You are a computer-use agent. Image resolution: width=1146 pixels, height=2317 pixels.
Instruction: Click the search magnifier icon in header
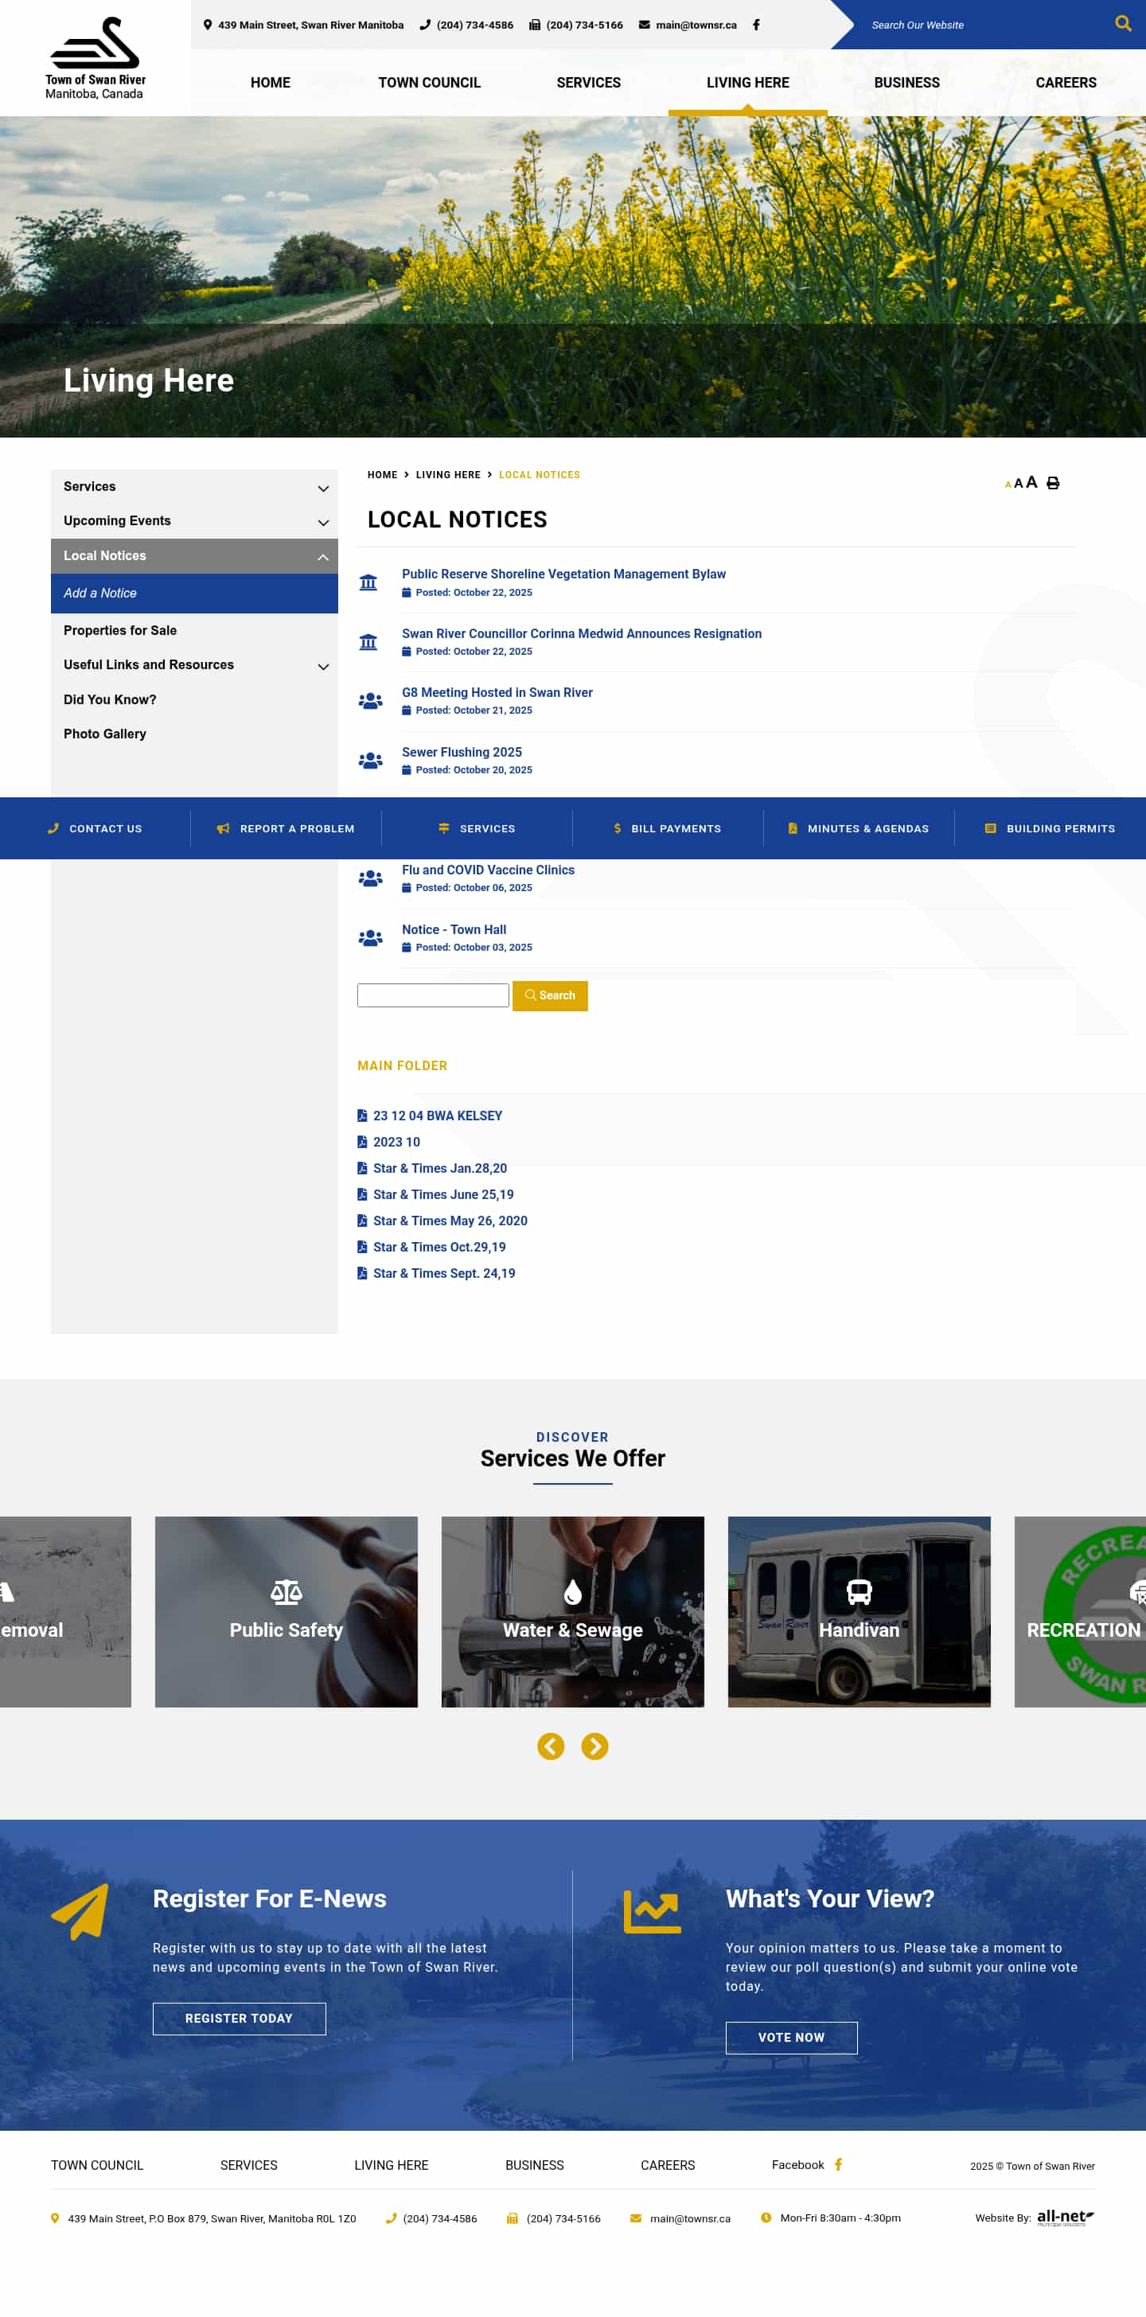click(1123, 23)
